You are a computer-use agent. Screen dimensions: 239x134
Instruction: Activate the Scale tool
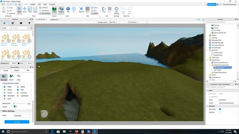(30, 10)
